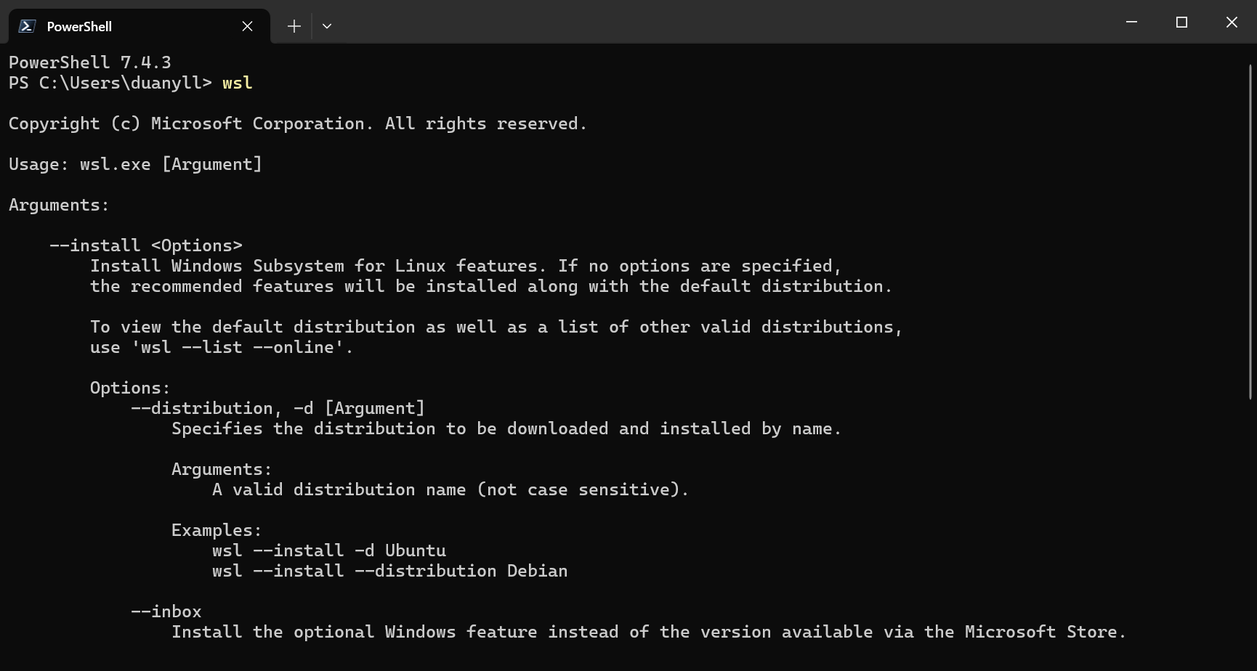Click the yellow 'wsl' command text
1257x671 pixels.
coord(237,83)
